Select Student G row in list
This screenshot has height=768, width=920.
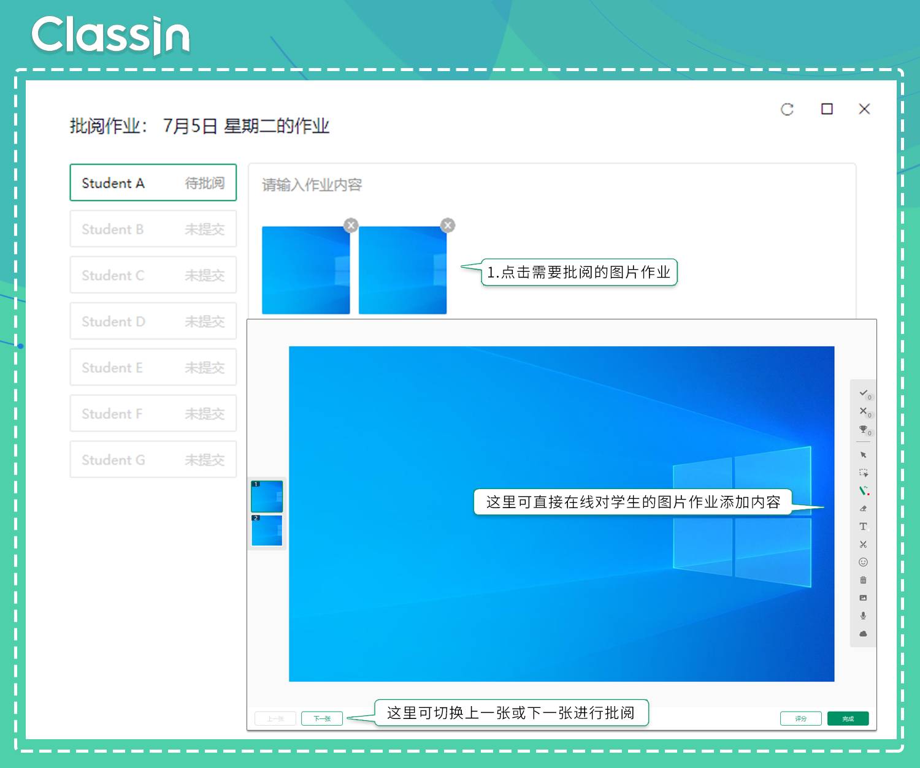(153, 459)
